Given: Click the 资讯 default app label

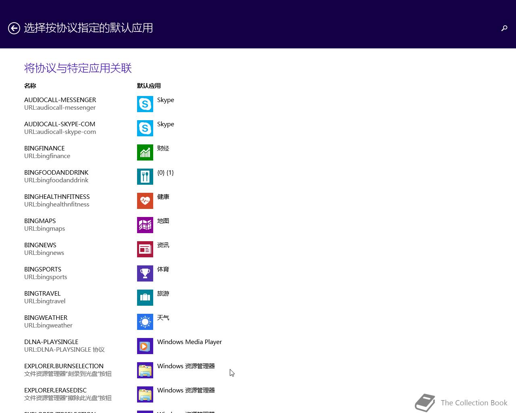Looking at the screenshot, I should pyautogui.click(x=163, y=245).
